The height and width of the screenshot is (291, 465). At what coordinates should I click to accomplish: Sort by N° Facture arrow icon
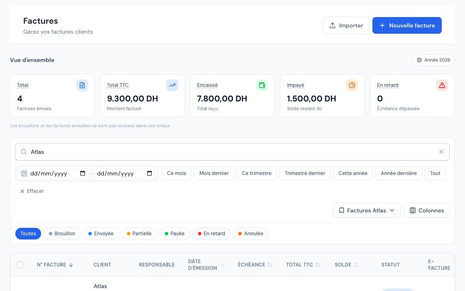[x=71, y=265]
